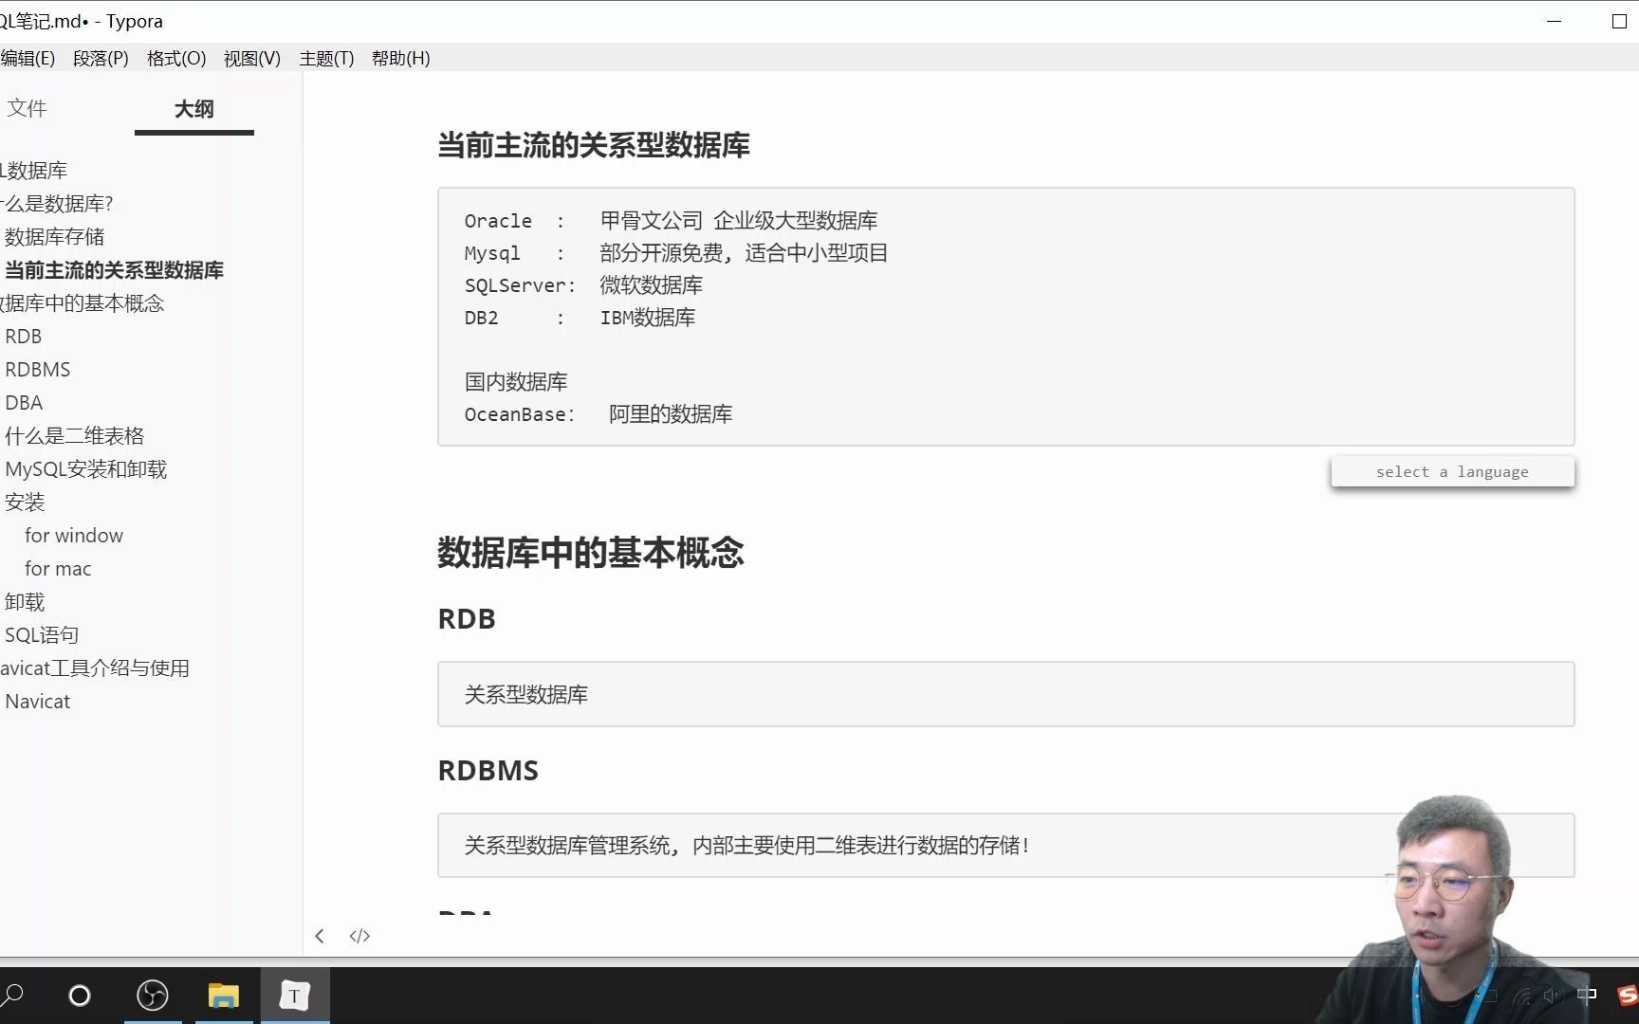Click the OceanBase line in code block
1639x1024 pixels.
[x=599, y=414]
